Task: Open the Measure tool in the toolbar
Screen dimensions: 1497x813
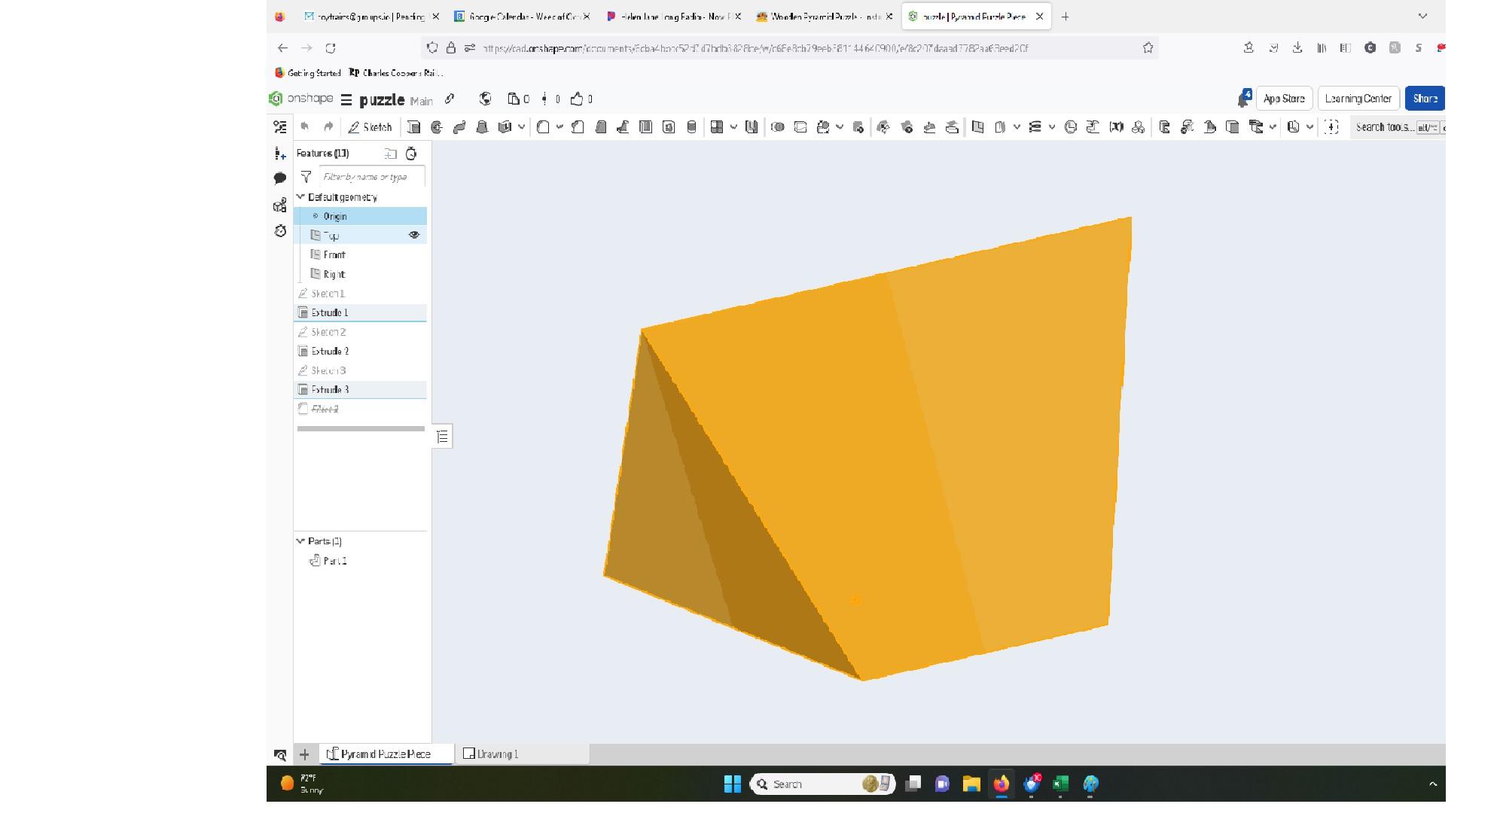Action: point(1331,126)
